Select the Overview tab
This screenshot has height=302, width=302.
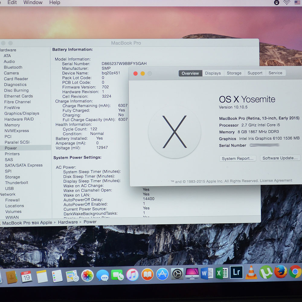coord(190,73)
